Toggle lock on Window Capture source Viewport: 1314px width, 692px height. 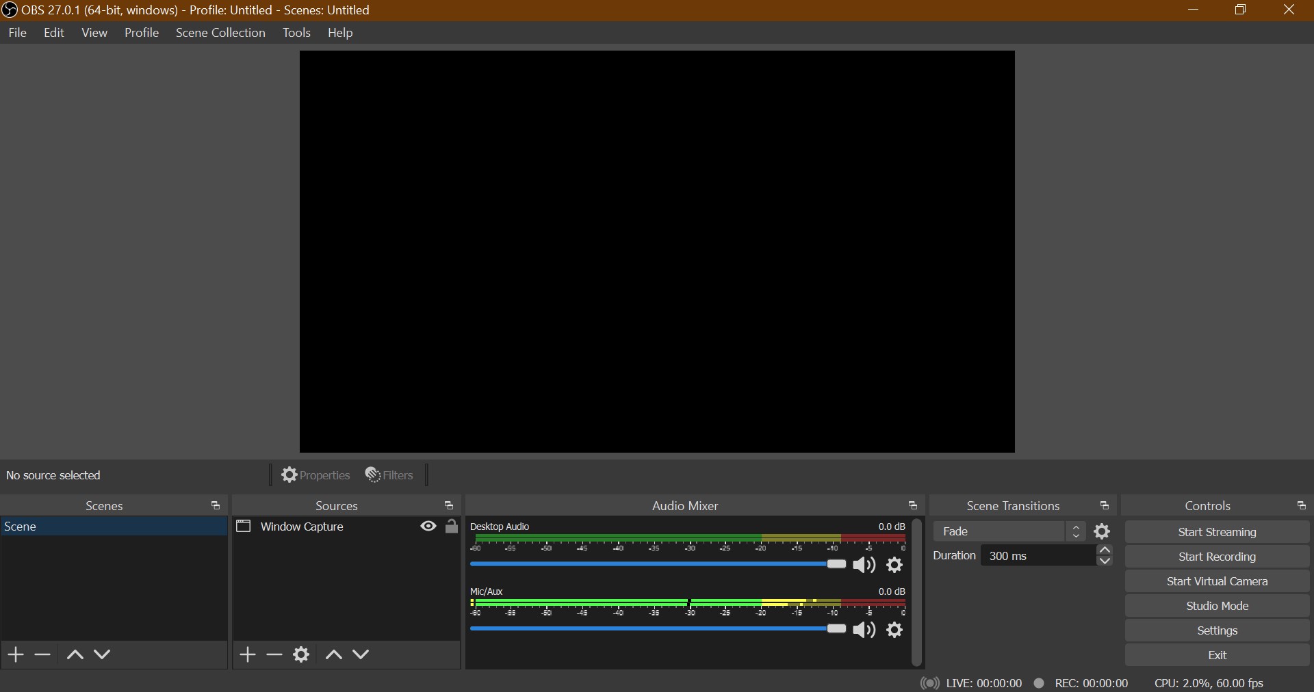(452, 526)
